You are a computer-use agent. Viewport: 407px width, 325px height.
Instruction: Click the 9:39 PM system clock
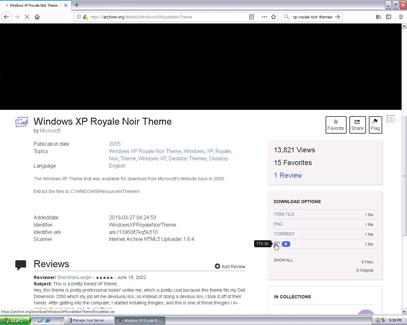395,320
